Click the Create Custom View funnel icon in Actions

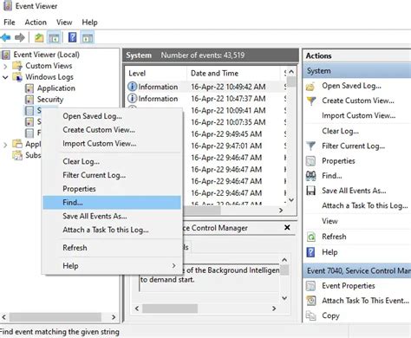coord(311,101)
